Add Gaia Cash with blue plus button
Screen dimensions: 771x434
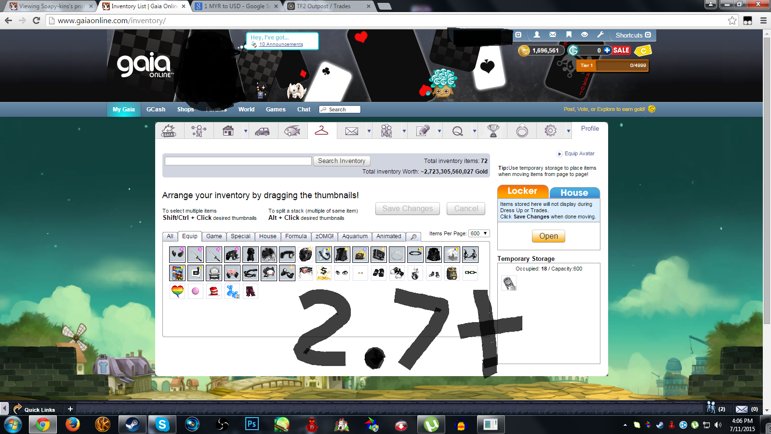(x=607, y=50)
